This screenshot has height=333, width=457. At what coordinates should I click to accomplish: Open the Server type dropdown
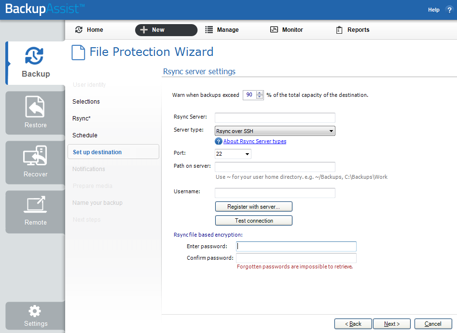click(x=275, y=131)
